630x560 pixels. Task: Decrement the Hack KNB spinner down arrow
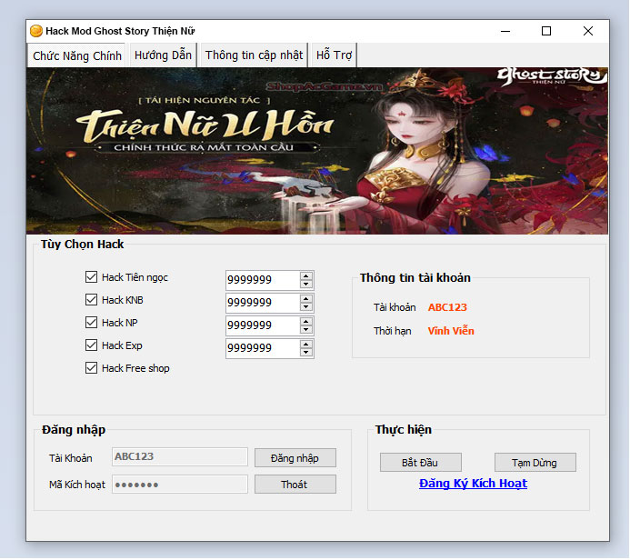306,307
